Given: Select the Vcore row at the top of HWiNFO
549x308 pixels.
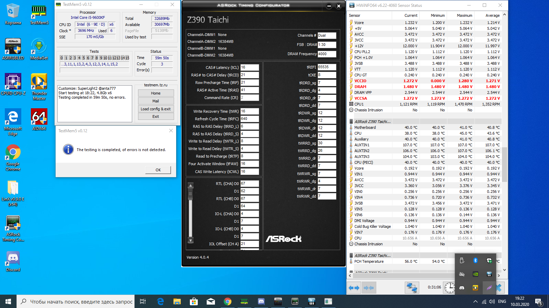Looking at the screenshot, I should coord(425,23).
